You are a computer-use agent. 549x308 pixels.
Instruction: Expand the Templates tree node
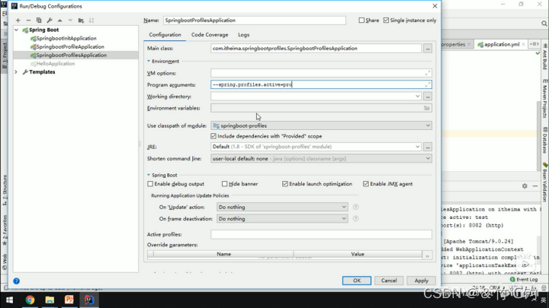16,72
